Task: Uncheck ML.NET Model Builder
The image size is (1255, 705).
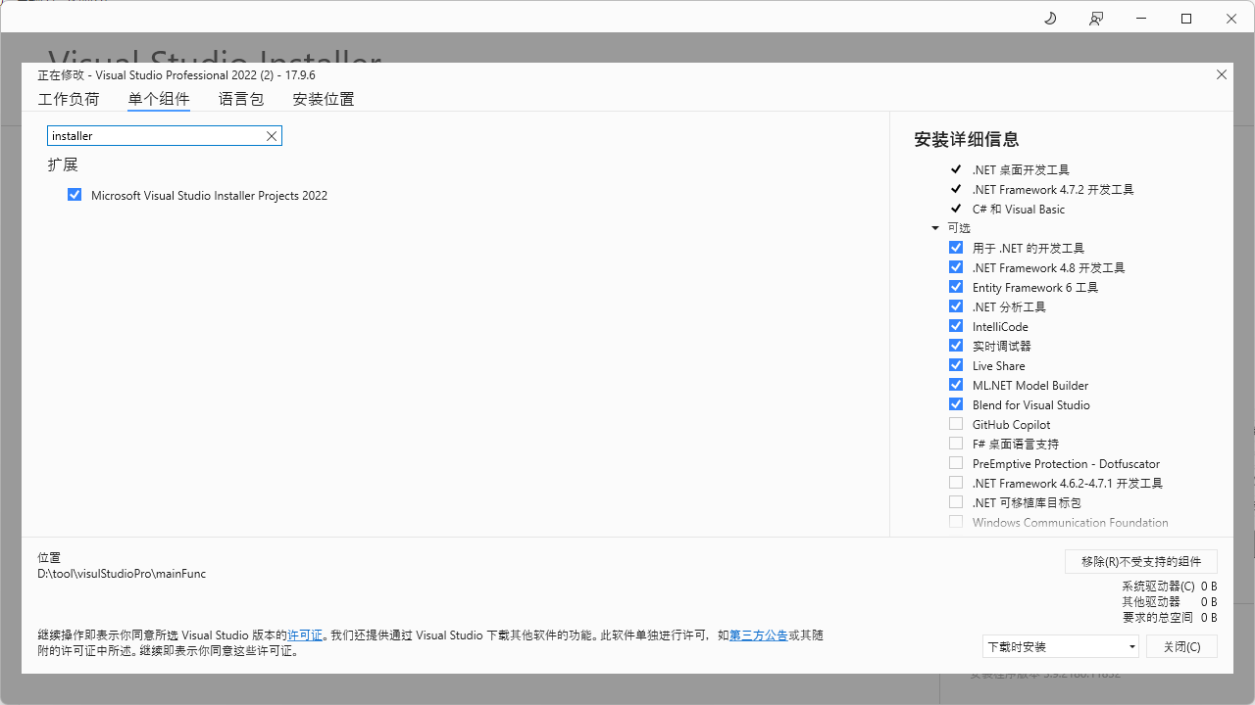Action: (x=956, y=385)
